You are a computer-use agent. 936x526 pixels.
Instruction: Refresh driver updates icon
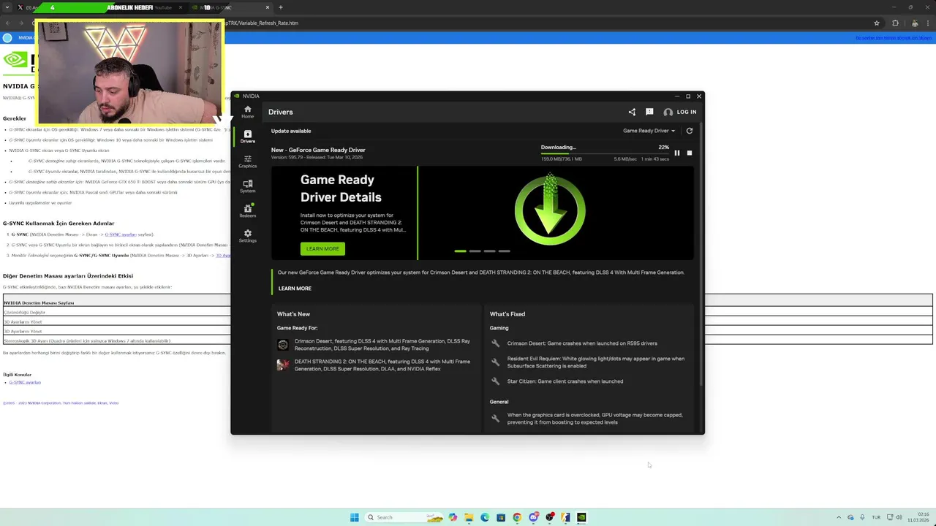(689, 131)
